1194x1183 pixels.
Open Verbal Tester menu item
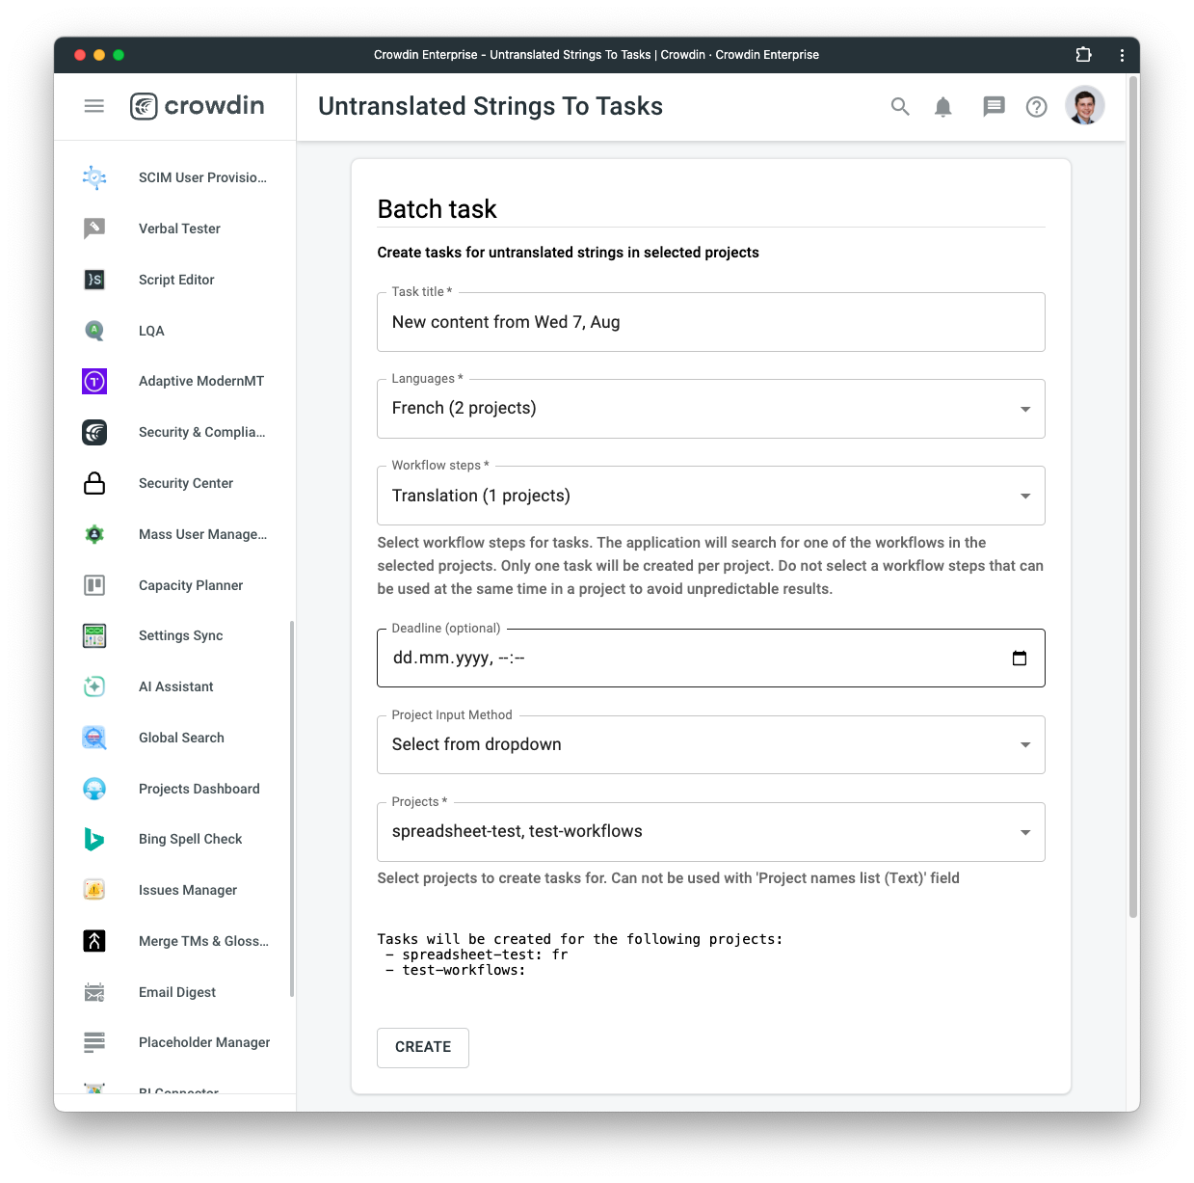tap(174, 229)
